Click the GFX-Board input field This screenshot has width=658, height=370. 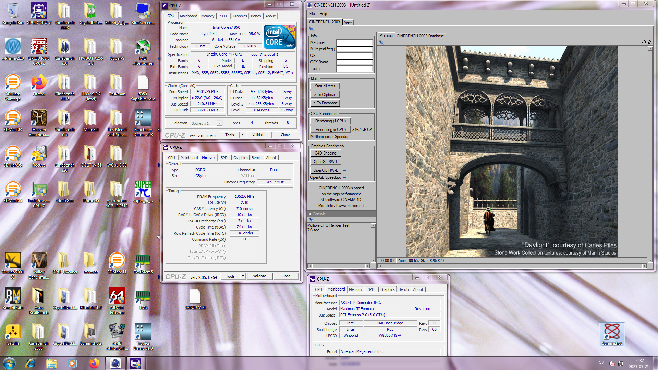coord(354,62)
